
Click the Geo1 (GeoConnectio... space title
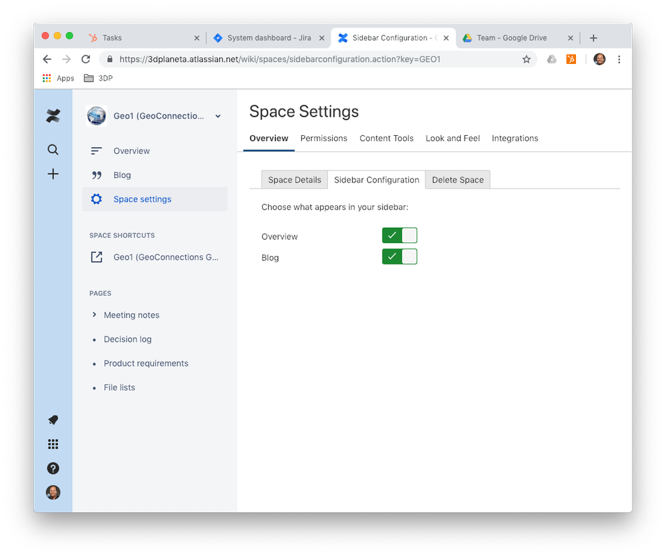[159, 116]
